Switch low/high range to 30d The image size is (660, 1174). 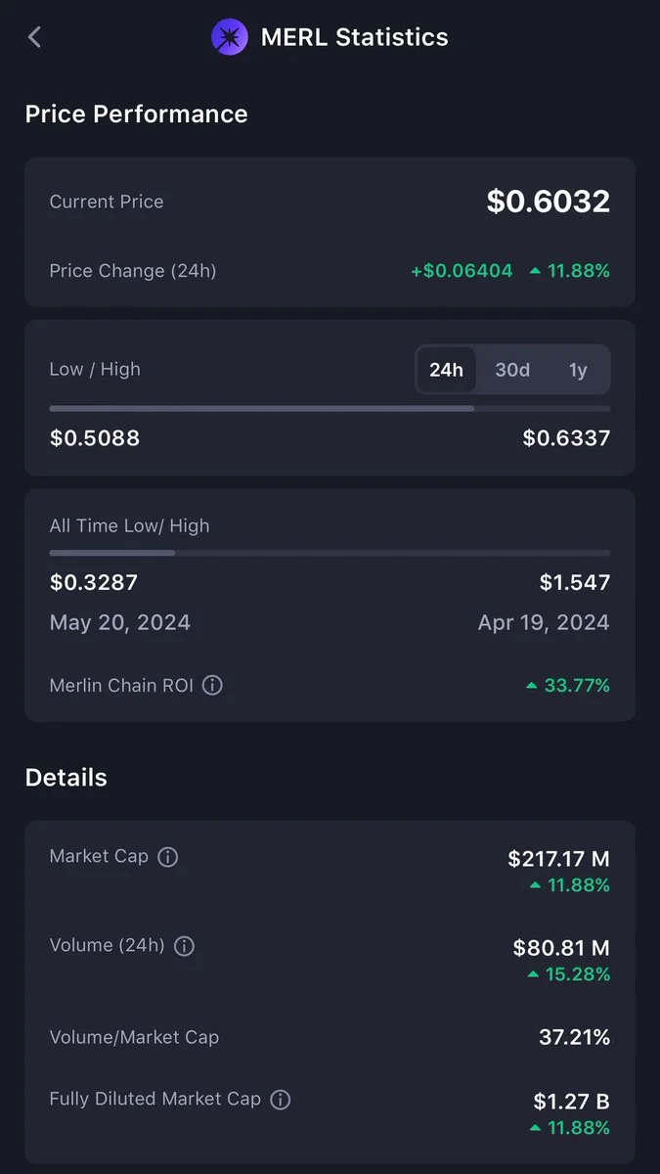512,370
